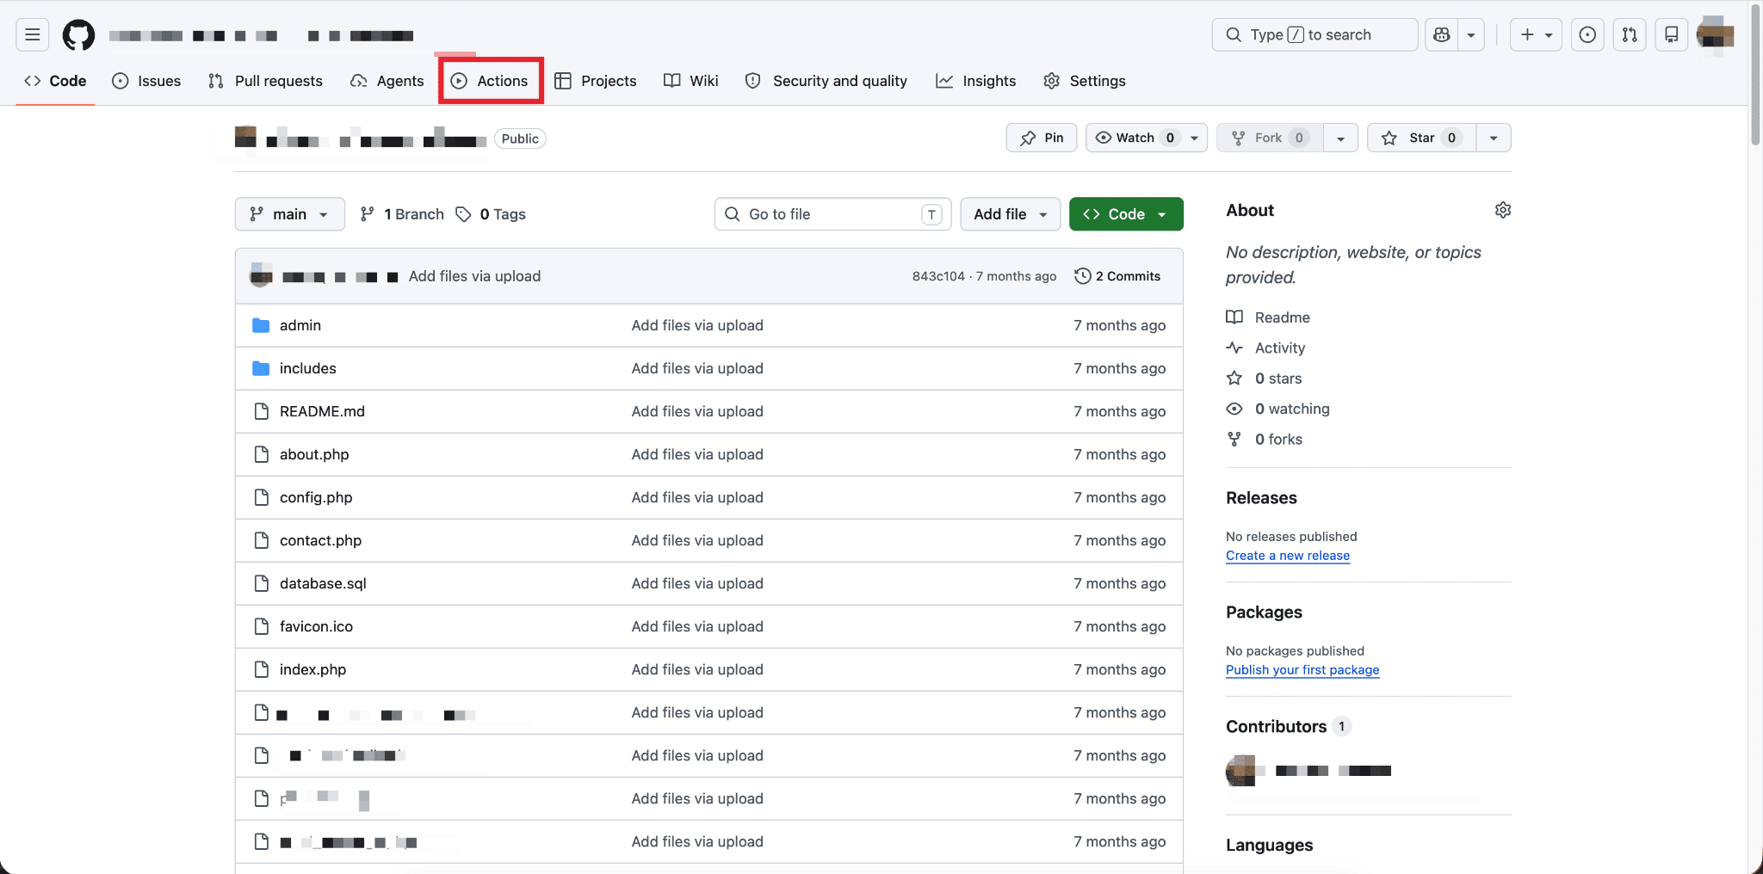Expand the Star lists caret

pos(1494,138)
